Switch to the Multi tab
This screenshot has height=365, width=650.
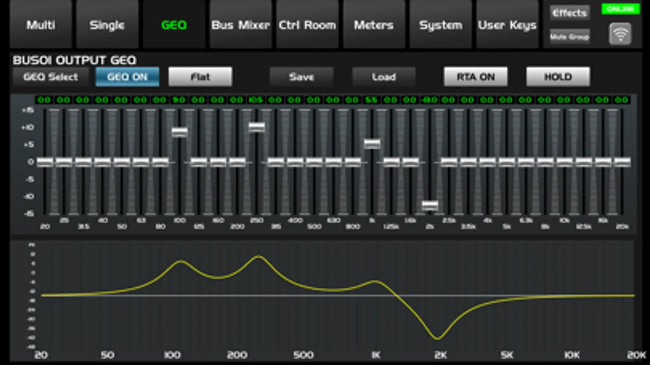coord(41,24)
